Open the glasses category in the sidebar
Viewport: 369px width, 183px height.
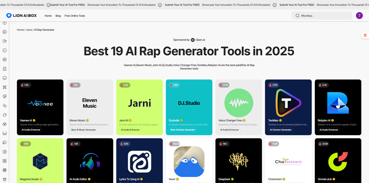click(x=5, y=133)
